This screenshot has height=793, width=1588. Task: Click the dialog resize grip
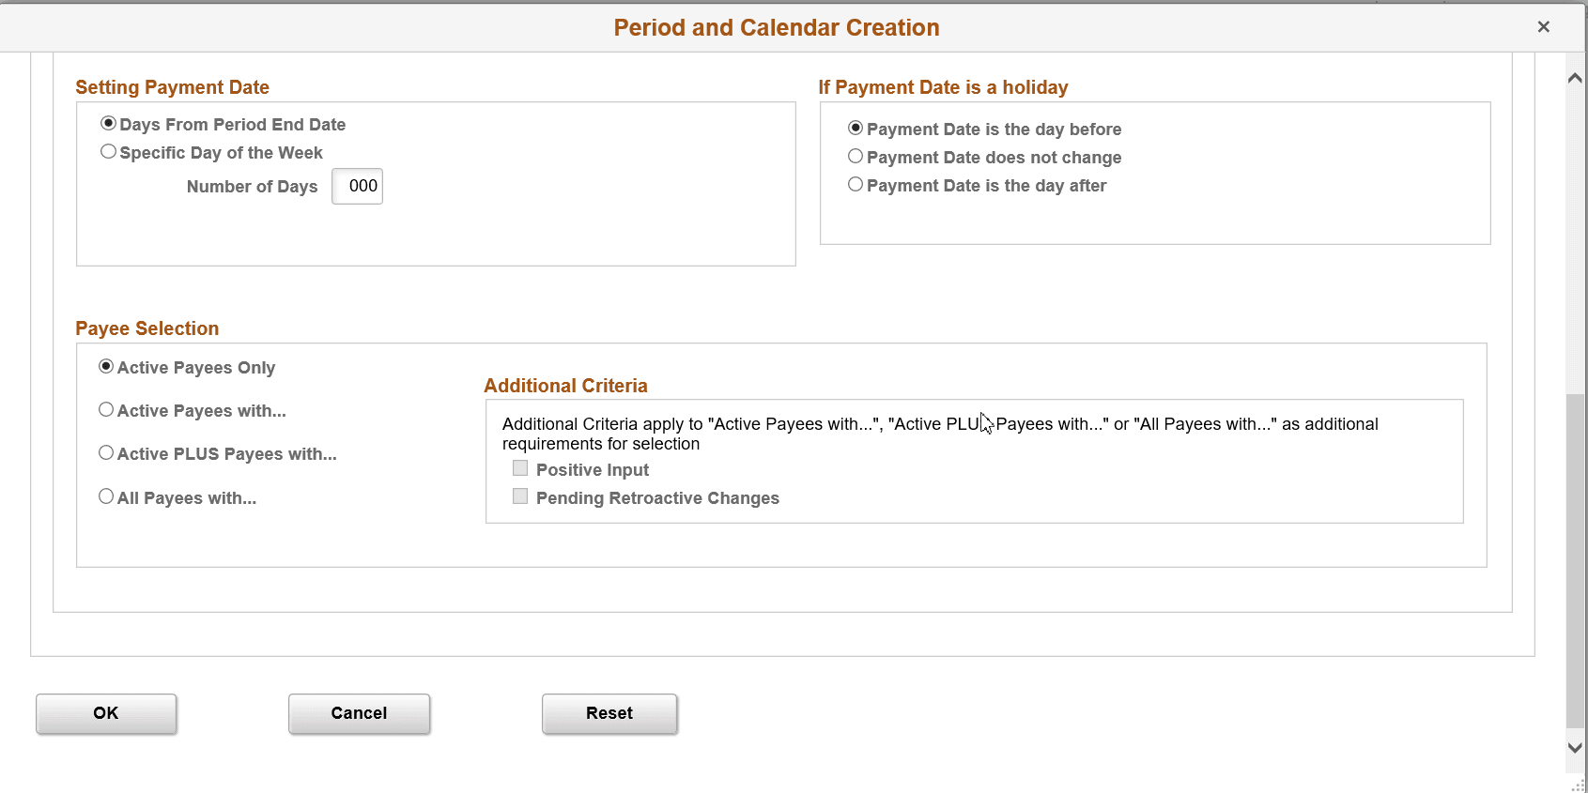point(1580,785)
